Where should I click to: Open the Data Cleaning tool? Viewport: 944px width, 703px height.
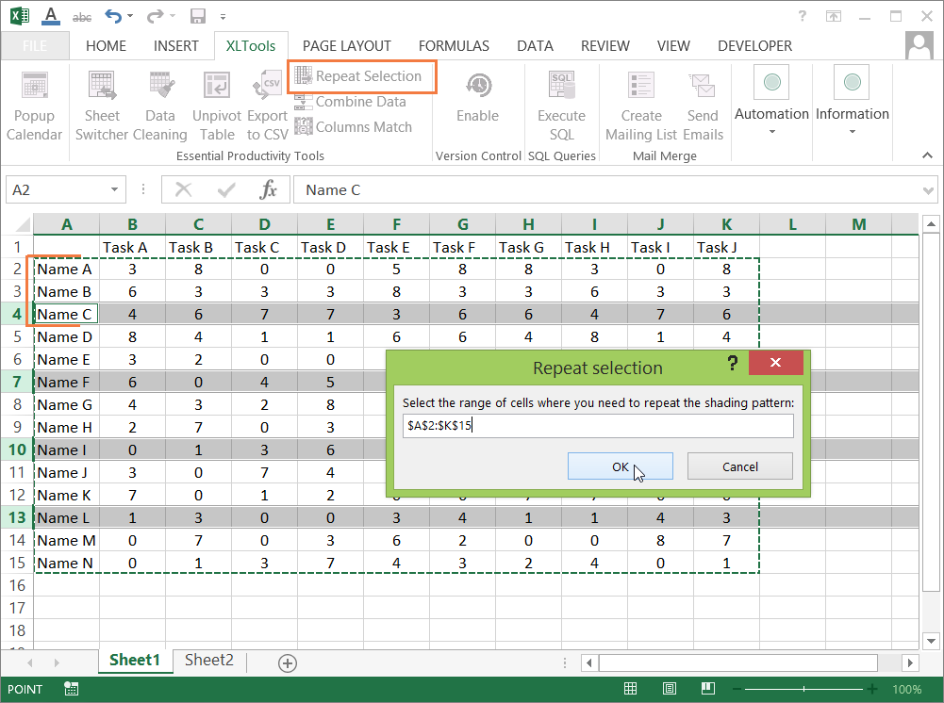pyautogui.click(x=160, y=104)
